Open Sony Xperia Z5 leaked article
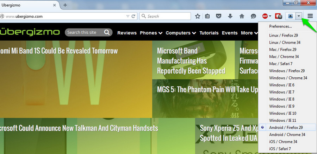The image size is (317, 154). pyautogui.click(x=229, y=133)
